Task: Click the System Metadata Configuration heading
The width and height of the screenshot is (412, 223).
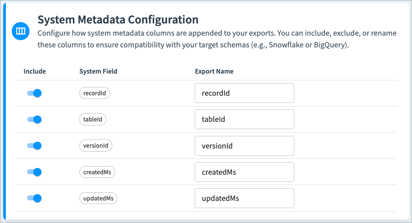Action: click(118, 20)
